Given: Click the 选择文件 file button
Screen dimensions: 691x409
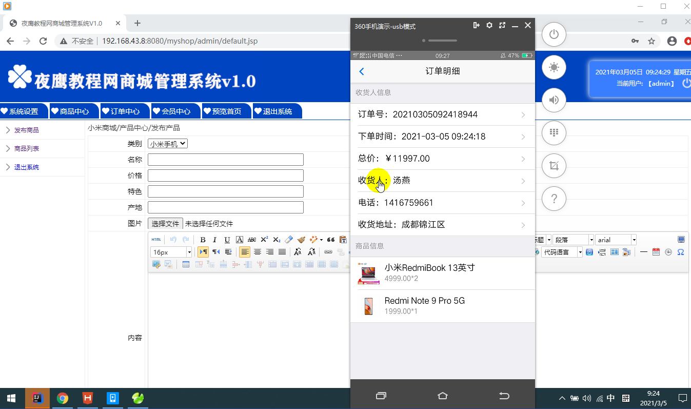Looking at the screenshot, I should (x=165, y=224).
